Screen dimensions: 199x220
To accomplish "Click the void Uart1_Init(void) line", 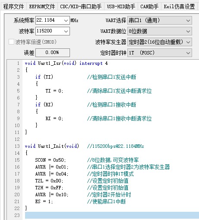I will (x=52, y=146).
